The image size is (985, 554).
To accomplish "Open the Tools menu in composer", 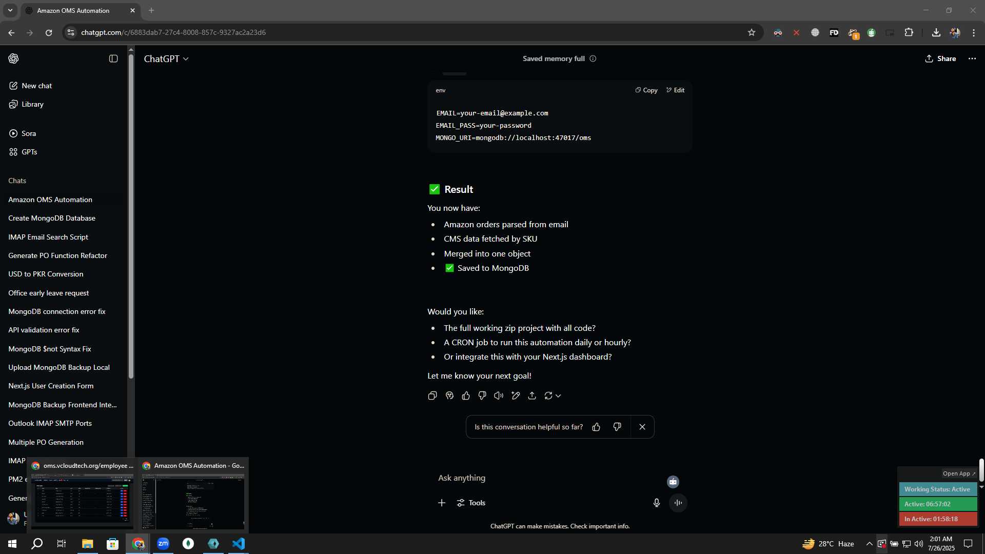I will click(x=471, y=503).
